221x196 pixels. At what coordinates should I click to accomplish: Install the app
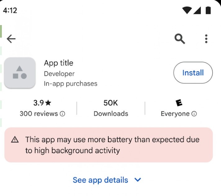(193, 73)
